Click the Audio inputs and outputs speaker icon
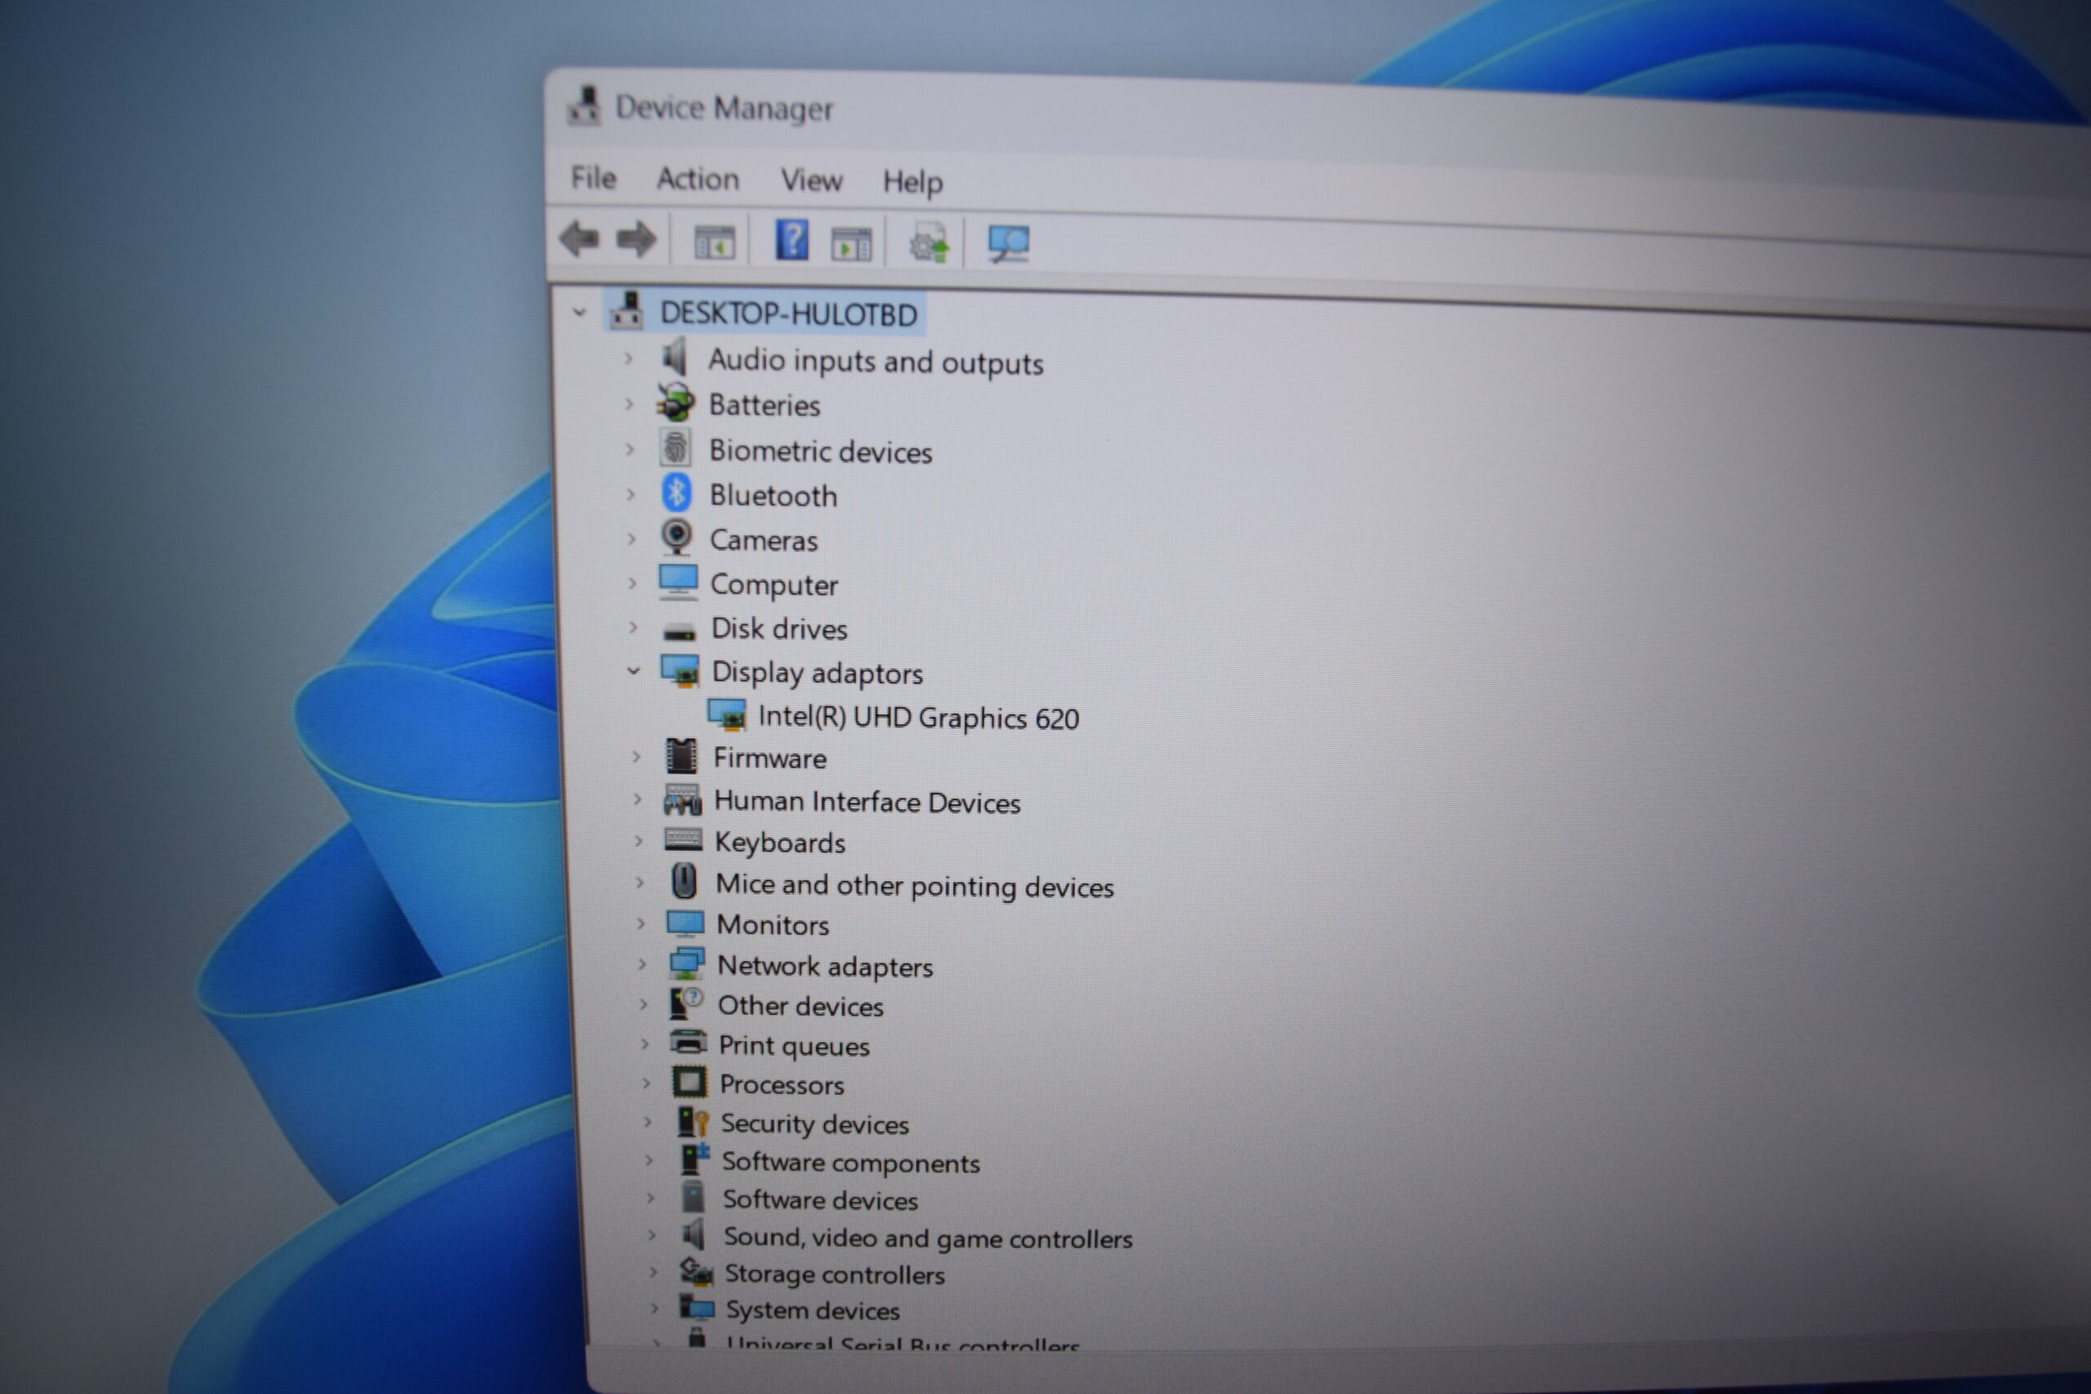The width and height of the screenshot is (2091, 1394). tap(675, 357)
